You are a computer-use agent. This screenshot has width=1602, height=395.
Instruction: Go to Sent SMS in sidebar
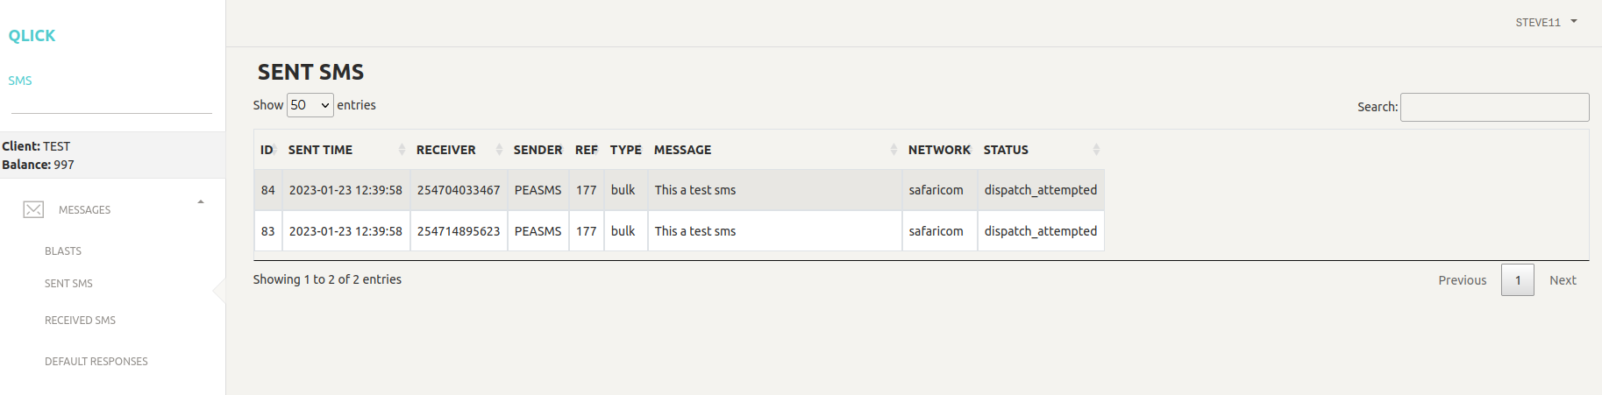(x=68, y=283)
